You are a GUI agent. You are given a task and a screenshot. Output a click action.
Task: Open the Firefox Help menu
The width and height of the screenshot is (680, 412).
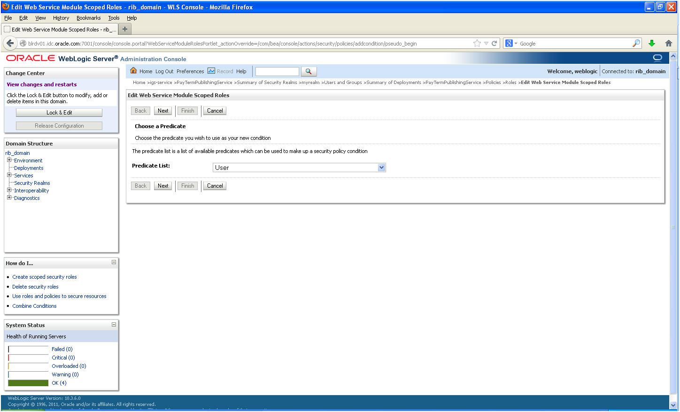(x=132, y=18)
